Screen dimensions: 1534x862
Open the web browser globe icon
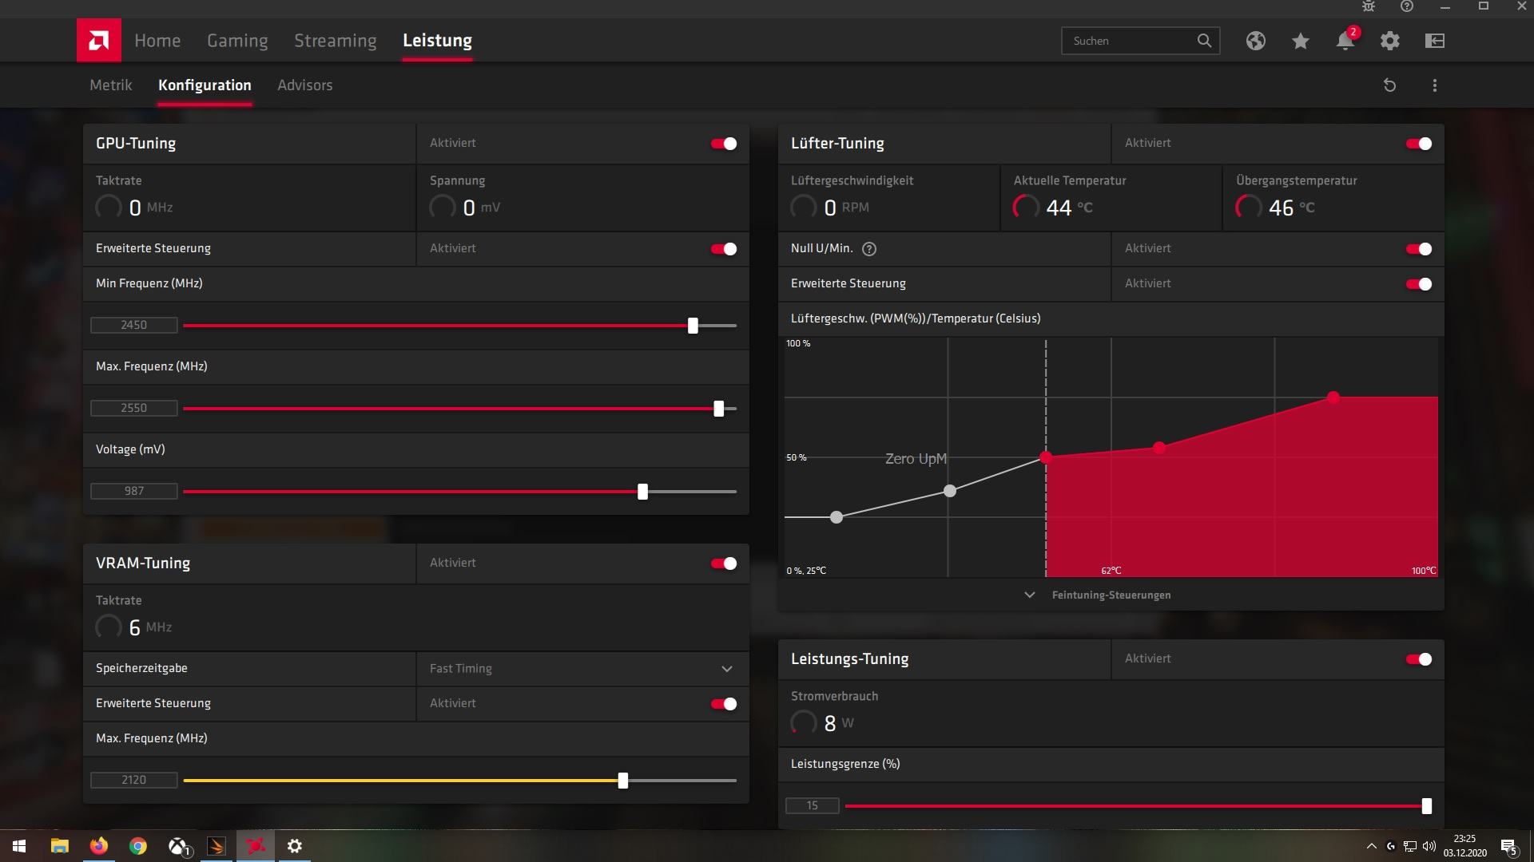[x=1255, y=41]
